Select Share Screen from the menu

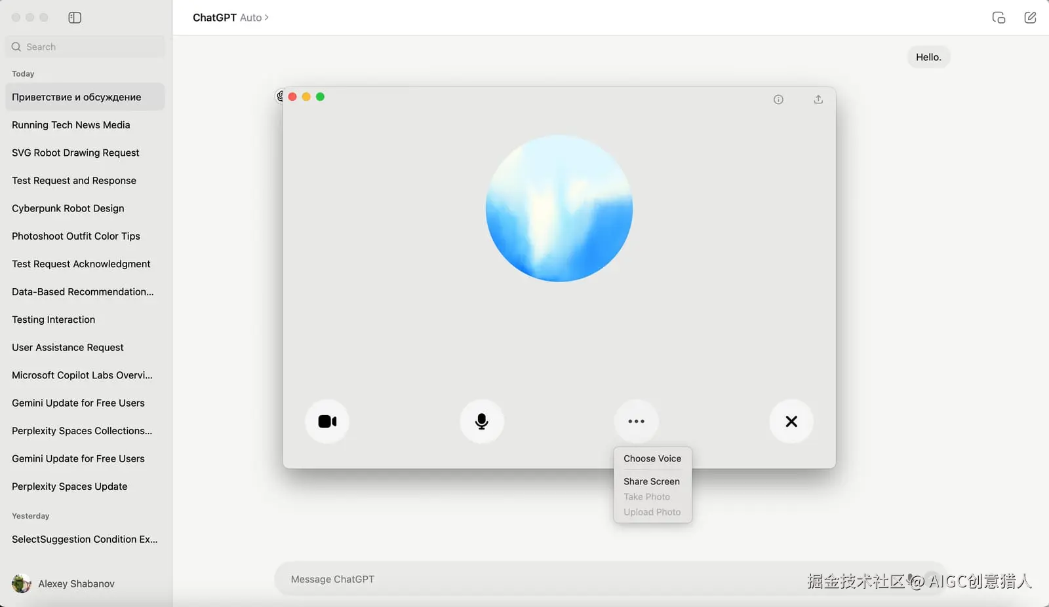click(652, 481)
